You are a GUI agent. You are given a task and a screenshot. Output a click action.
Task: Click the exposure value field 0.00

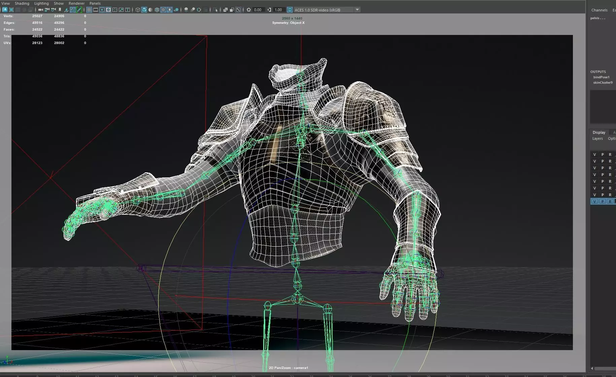coord(259,10)
